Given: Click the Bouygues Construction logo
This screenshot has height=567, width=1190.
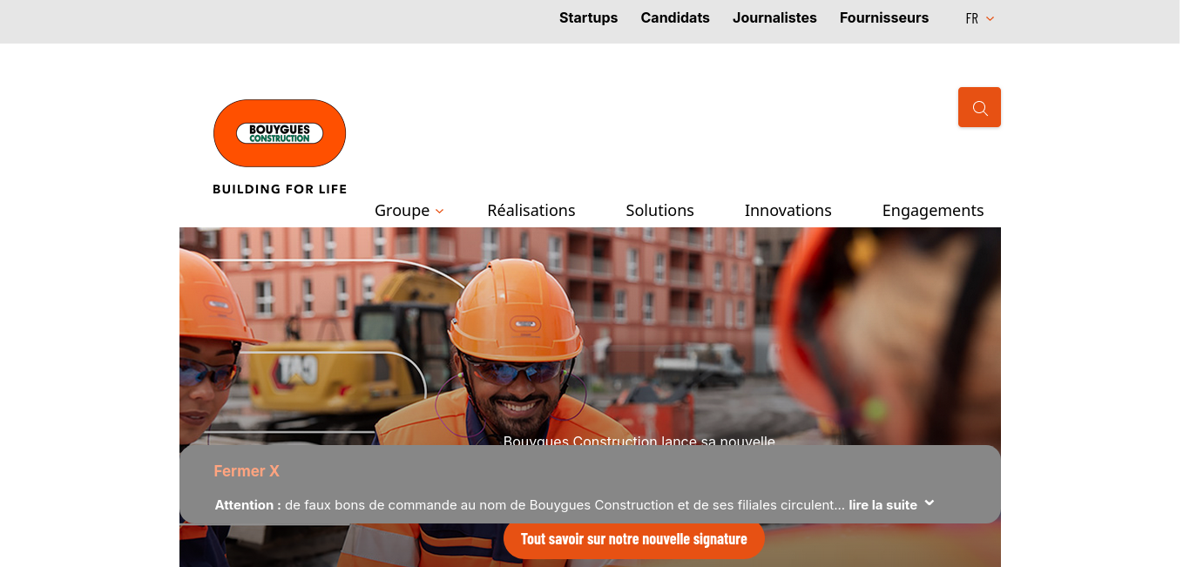Looking at the screenshot, I should pyautogui.click(x=280, y=133).
